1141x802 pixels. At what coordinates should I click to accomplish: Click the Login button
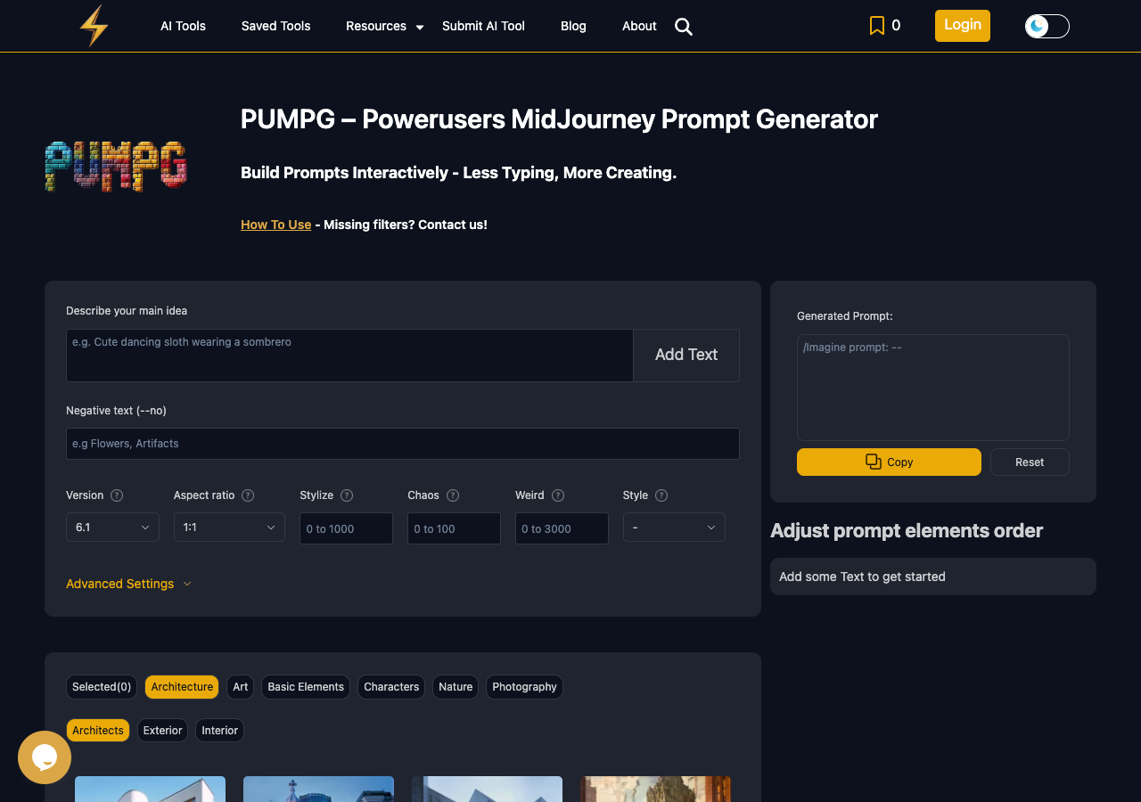click(x=963, y=25)
